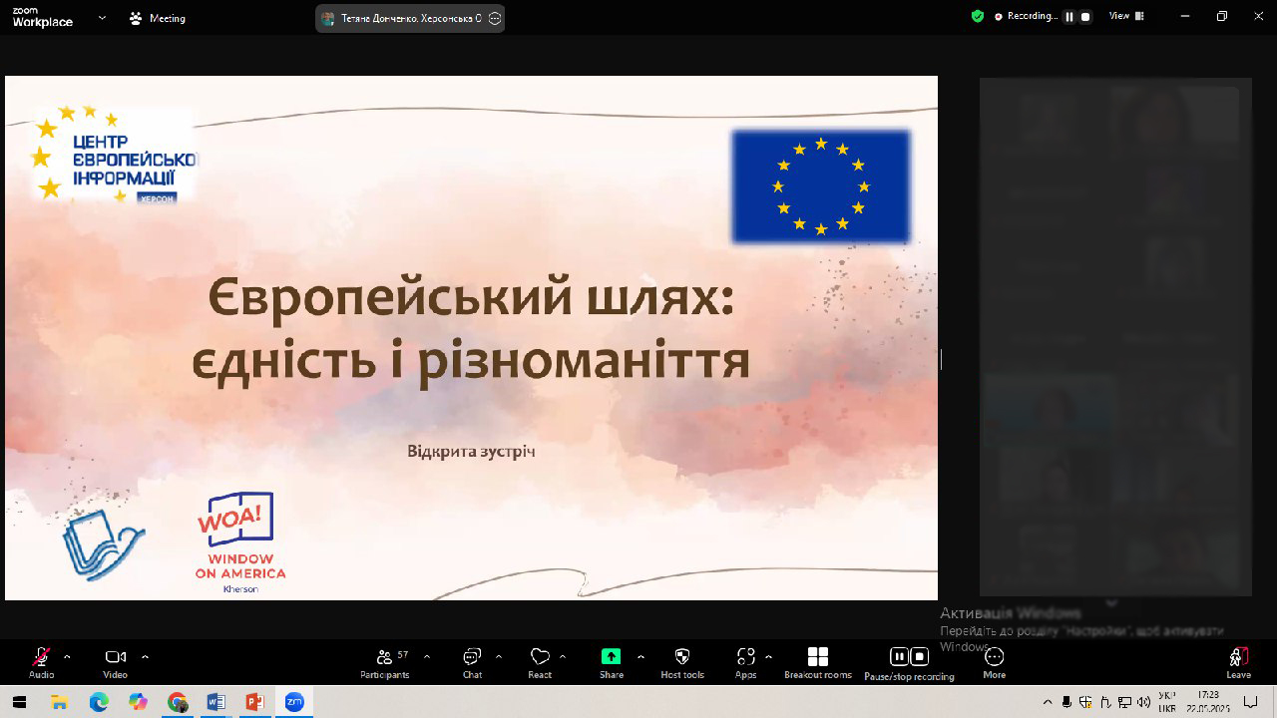Switch to Google Chrome in taskbar
The image size is (1277, 718).
178,702
